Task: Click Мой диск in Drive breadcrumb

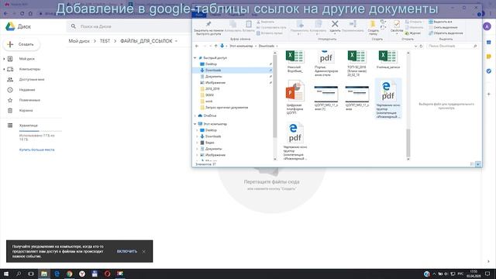Action: (79, 41)
